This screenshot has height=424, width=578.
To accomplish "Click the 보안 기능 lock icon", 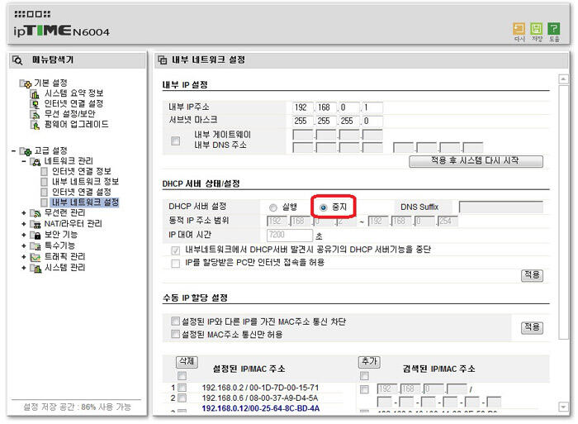I will (x=36, y=235).
